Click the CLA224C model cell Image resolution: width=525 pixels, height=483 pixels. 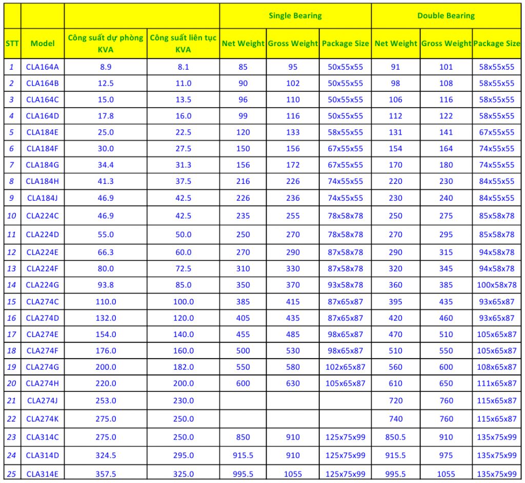click(43, 216)
